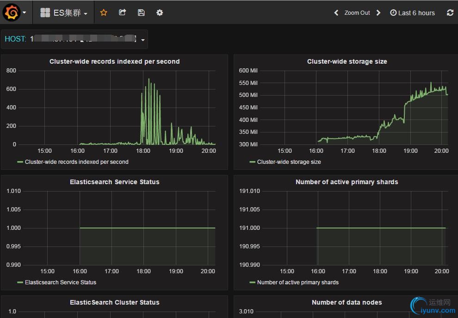Open dashboard settings gear icon
Image resolution: width=458 pixels, height=318 pixels.
[x=160, y=12]
